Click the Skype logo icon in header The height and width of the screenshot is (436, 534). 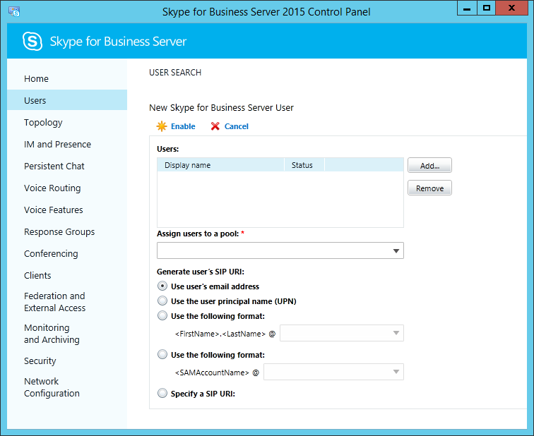tap(32, 42)
